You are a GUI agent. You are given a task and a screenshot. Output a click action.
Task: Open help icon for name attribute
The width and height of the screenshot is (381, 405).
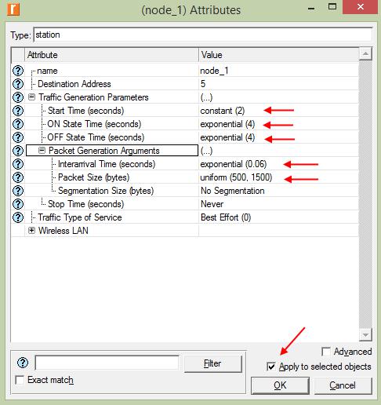coord(18,71)
